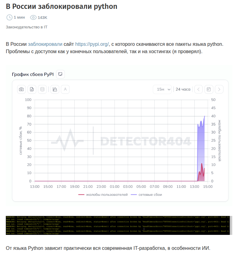This screenshot has height=259, width=236.
Task: Open the comment icon next to График сбоев PyPI
Action: pos(60,74)
